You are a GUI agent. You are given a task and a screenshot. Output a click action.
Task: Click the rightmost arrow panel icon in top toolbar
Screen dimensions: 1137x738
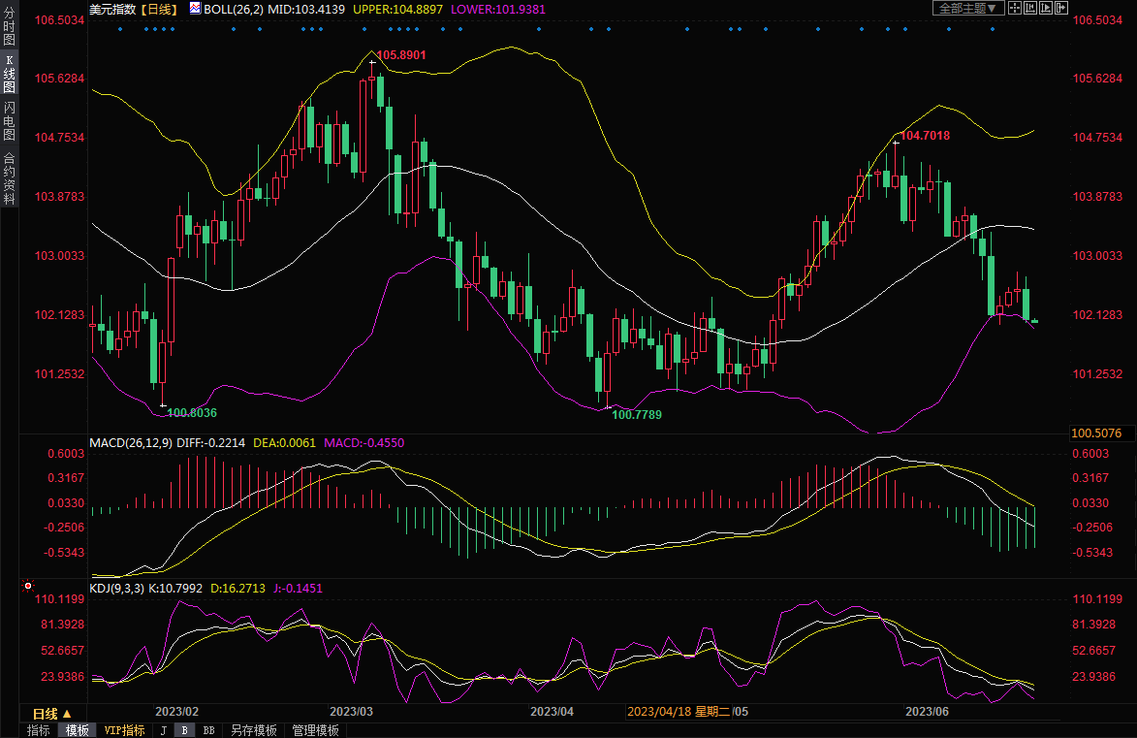pyautogui.click(x=1061, y=8)
